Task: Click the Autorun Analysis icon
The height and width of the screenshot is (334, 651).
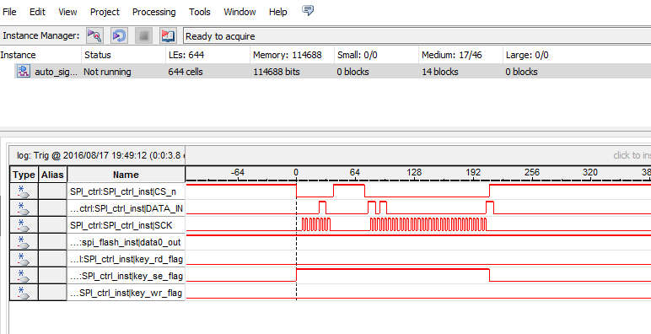Action: [x=119, y=36]
